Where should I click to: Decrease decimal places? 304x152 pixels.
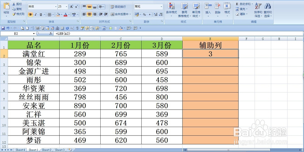click(x=161, y=14)
